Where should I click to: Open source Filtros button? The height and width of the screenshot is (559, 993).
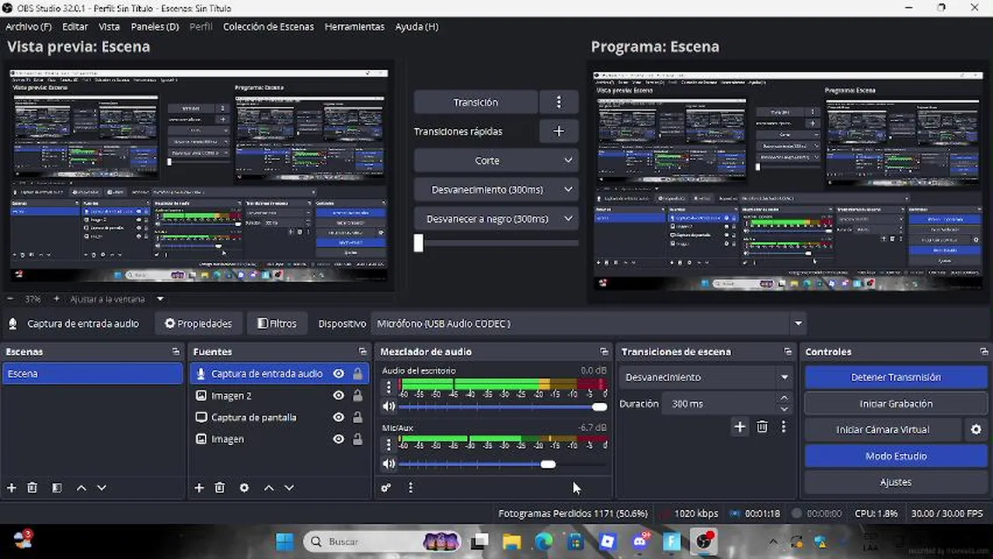point(277,324)
